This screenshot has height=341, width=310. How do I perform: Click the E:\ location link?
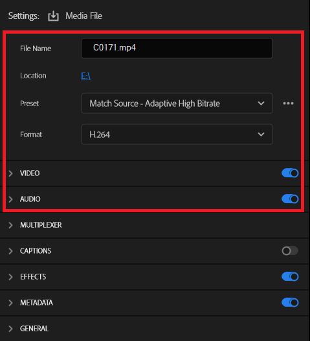click(85, 76)
